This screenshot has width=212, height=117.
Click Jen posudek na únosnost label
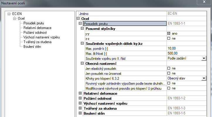103,74
